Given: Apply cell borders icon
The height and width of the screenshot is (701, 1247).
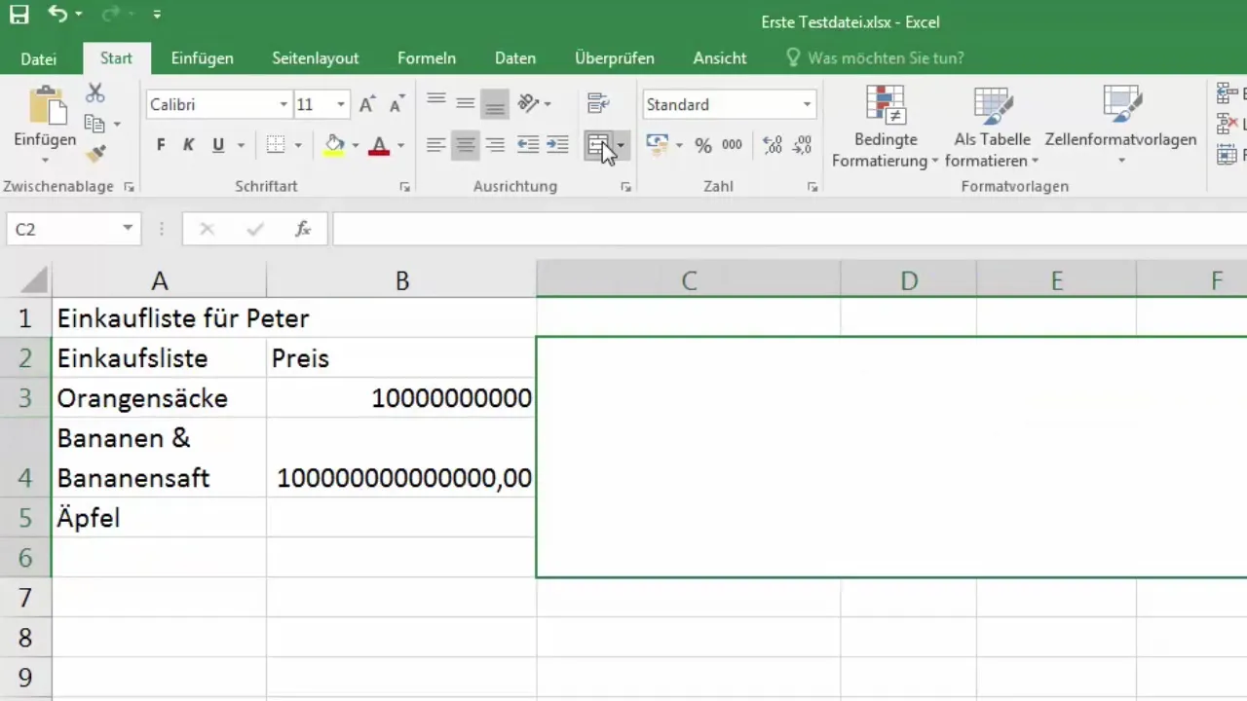Looking at the screenshot, I should click(276, 145).
